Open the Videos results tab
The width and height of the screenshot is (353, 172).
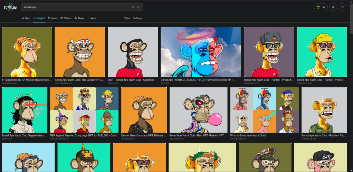(x=66, y=18)
